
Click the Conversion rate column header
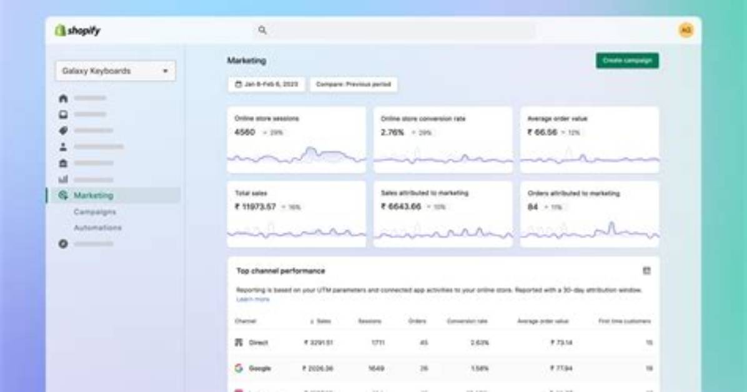click(467, 321)
